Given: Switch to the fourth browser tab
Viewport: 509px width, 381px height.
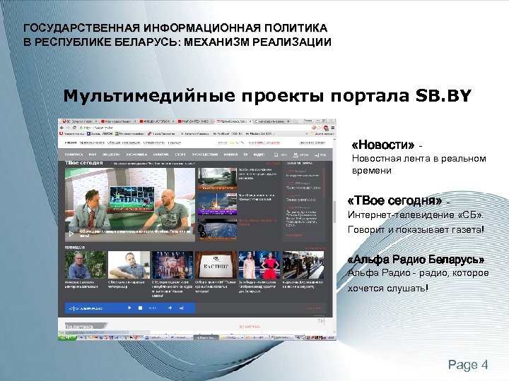Looking at the screenshot, I should pos(194,121).
